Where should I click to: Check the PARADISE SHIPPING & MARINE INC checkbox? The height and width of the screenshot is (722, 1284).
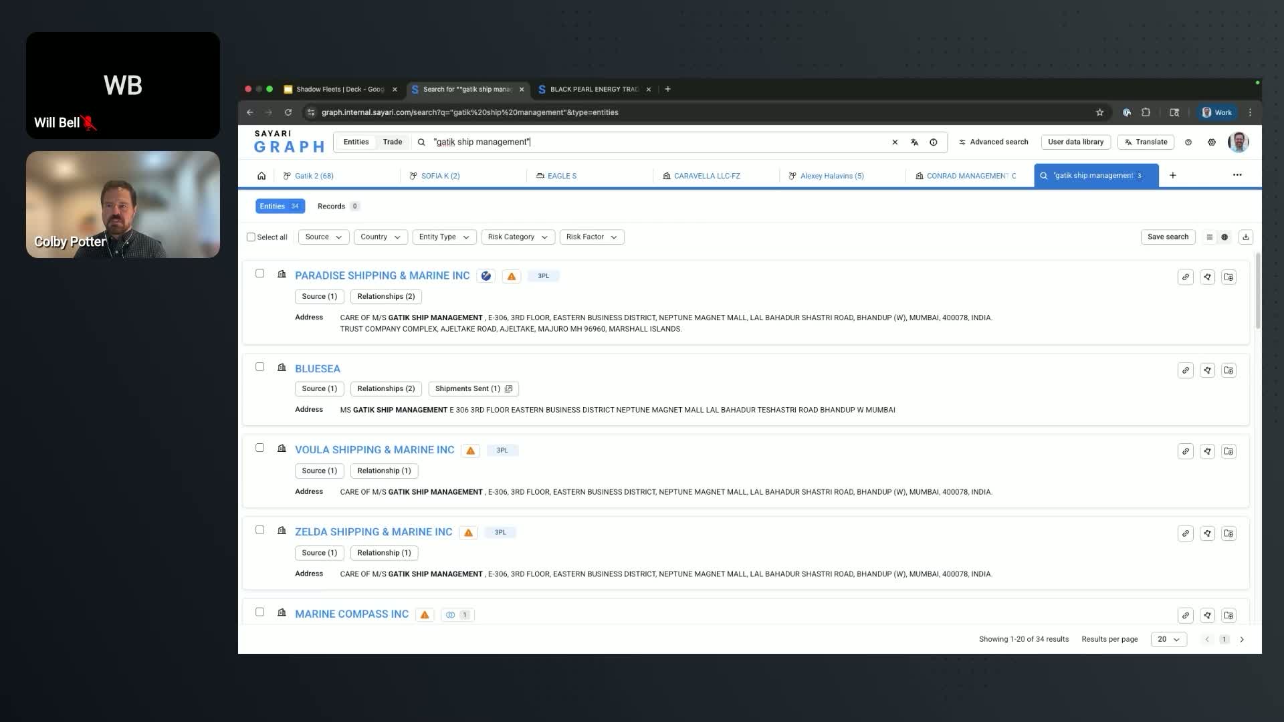(260, 273)
